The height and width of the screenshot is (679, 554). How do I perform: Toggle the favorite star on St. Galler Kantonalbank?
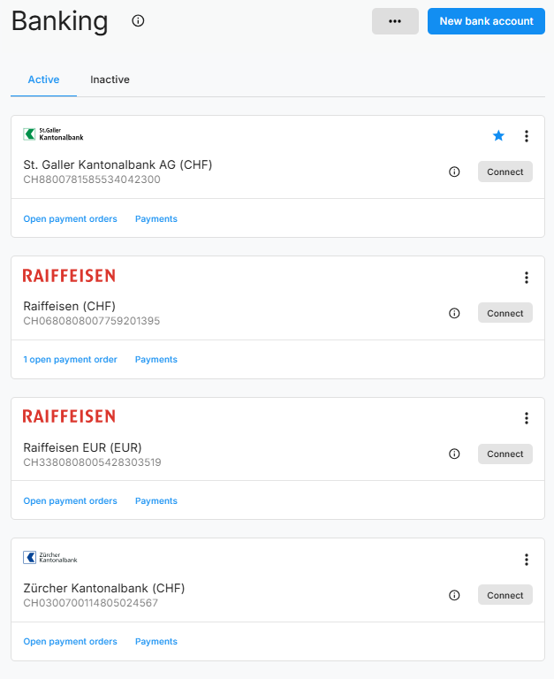point(498,136)
